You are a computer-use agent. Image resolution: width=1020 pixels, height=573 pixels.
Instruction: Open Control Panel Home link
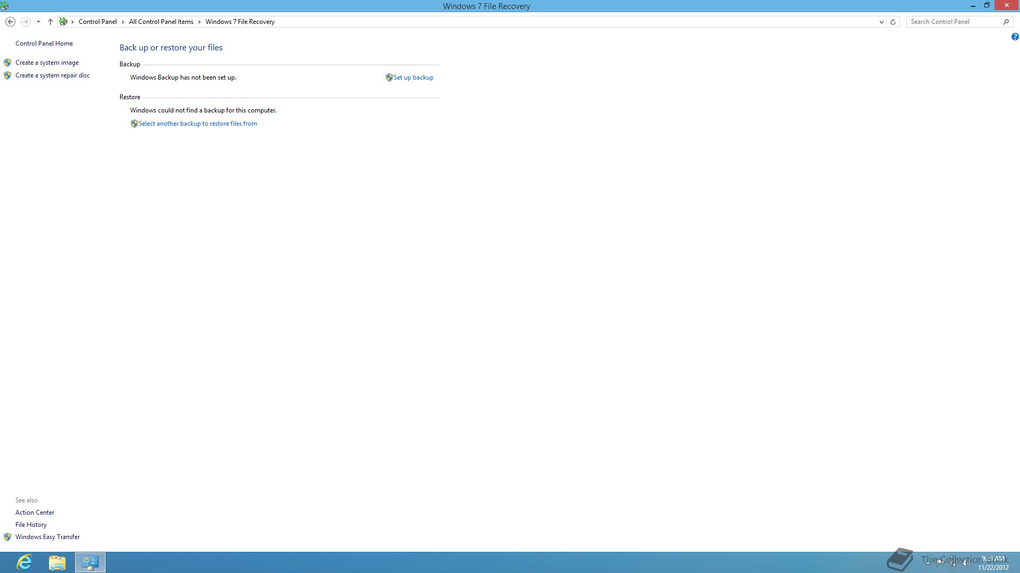pyautogui.click(x=44, y=44)
